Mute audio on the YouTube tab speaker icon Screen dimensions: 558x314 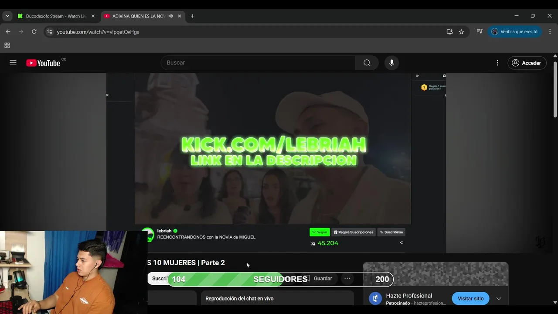click(171, 16)
